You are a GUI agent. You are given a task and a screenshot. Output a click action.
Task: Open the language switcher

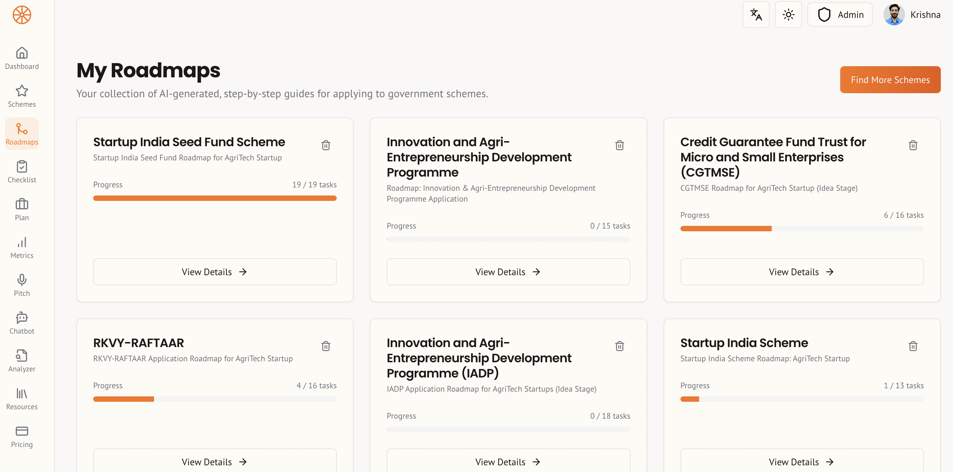point(756,15)
